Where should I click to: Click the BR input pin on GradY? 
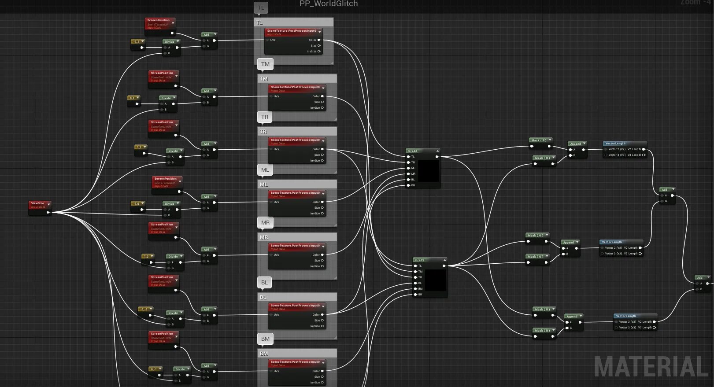[415, 295]
